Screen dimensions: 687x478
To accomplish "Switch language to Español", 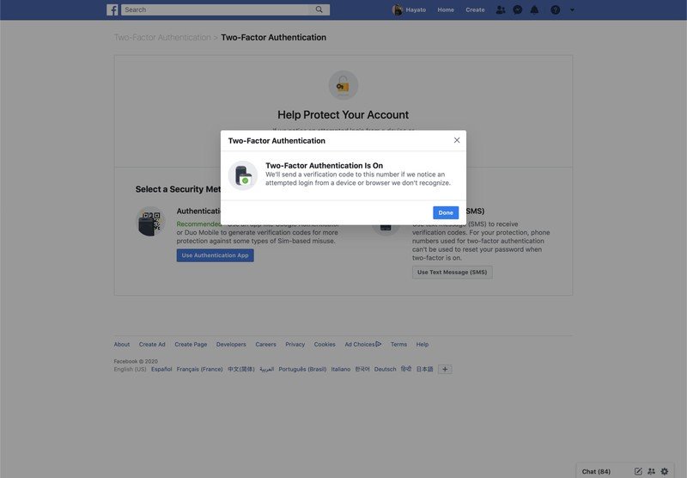I will [x=161, y=369].
